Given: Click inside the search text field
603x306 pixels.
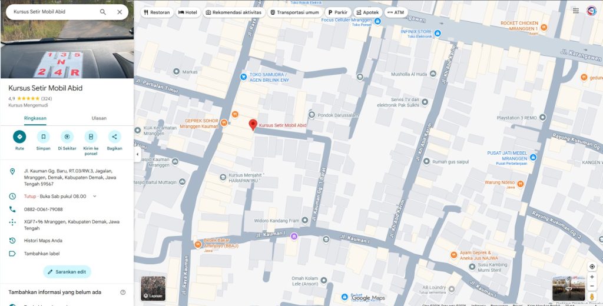Looking at the screenshot, I should (53, 12).
